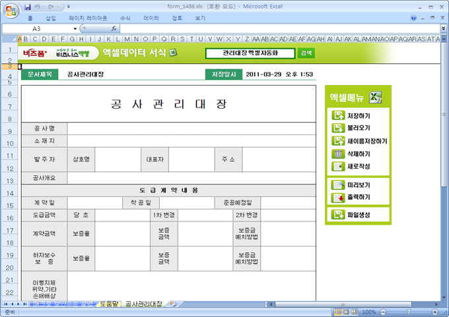
Task: Redo action in quick access toolbar
Action: pyautogui.click(x=52, y=7)
